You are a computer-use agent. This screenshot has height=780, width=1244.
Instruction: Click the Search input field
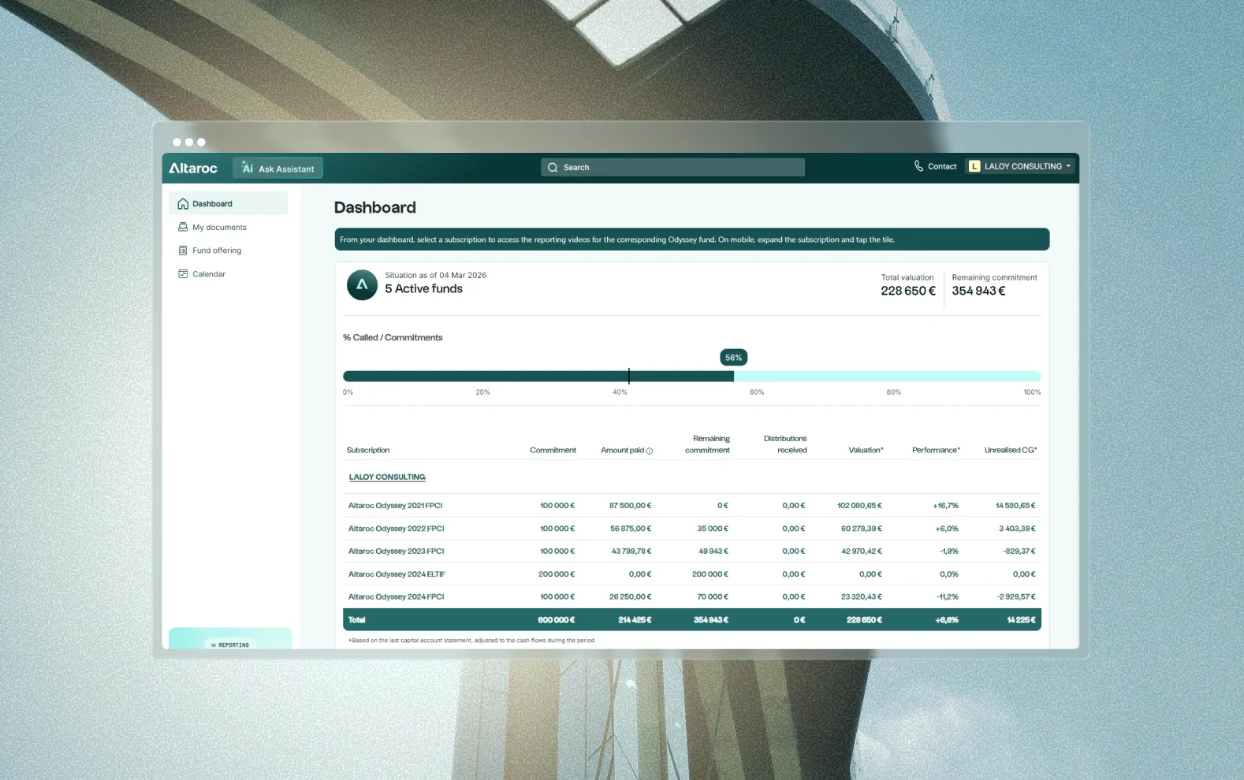pos(672,167)
